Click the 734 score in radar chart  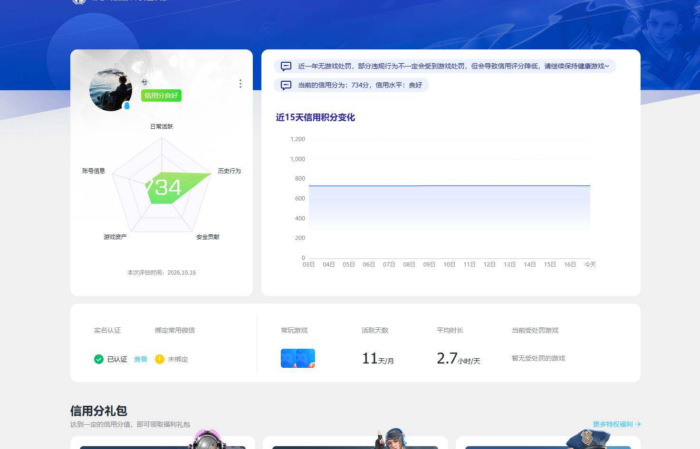(163, 187)
